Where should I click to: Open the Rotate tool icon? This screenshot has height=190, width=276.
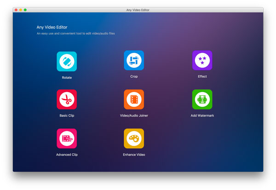pyautogui.click(x=67, y=61)
